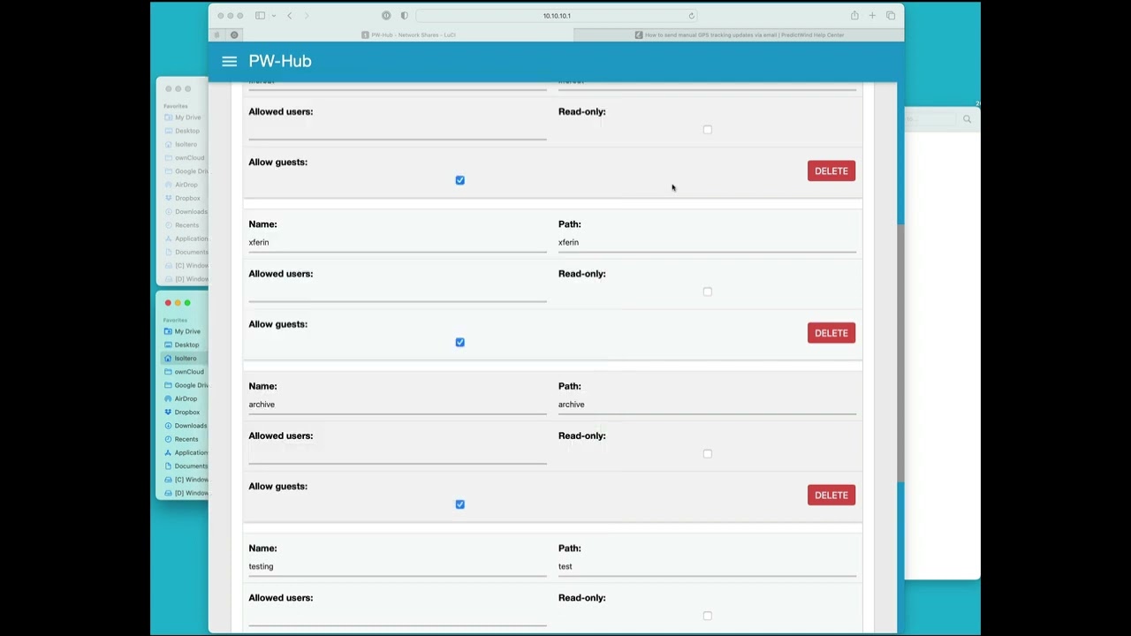
Task: Select Applications in front Finder sidebar
Action: (186, 452)
